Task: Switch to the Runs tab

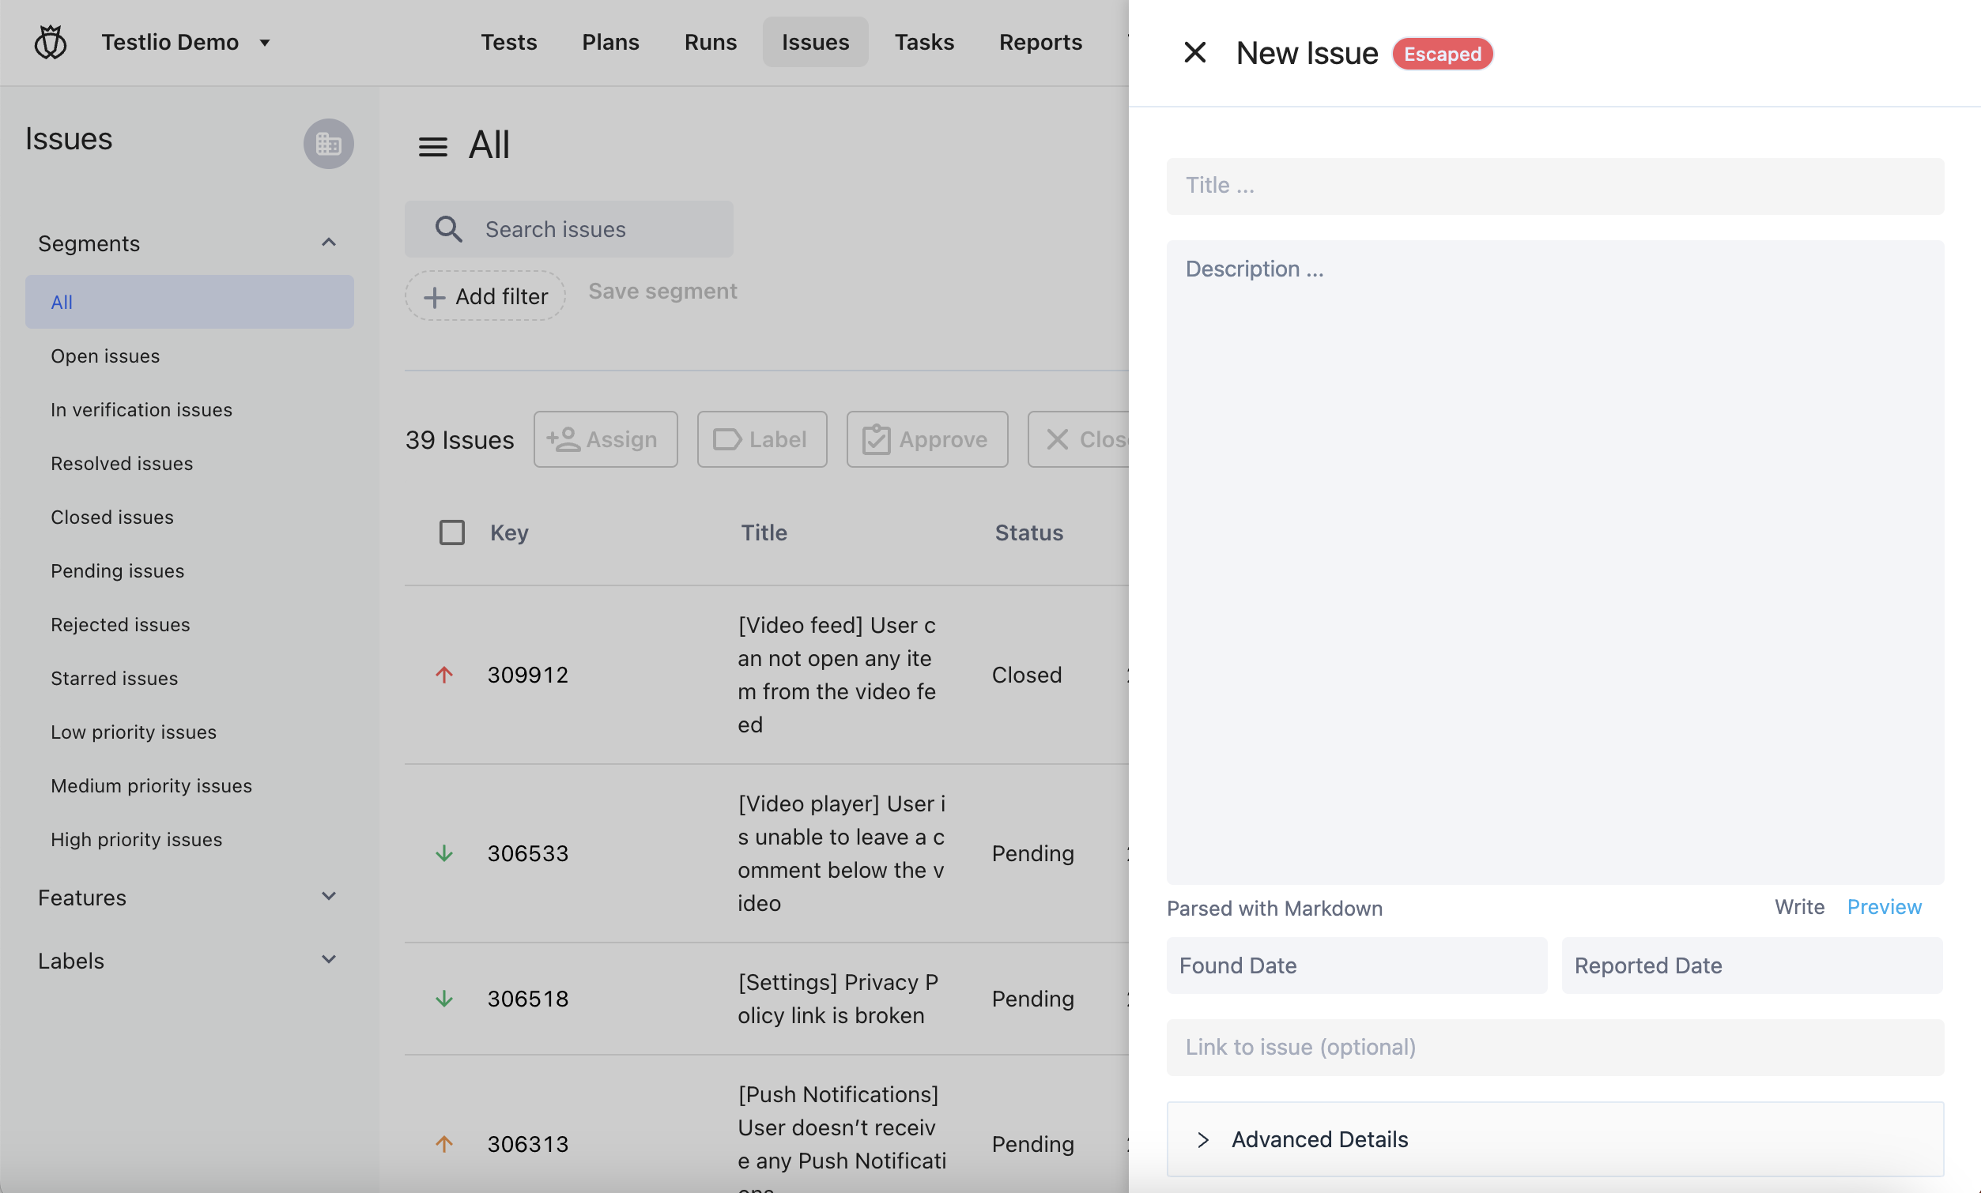Action: click(x=710, y=42)
